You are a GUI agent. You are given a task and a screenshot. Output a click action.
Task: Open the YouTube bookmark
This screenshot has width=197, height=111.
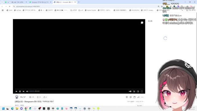[18, 10]
